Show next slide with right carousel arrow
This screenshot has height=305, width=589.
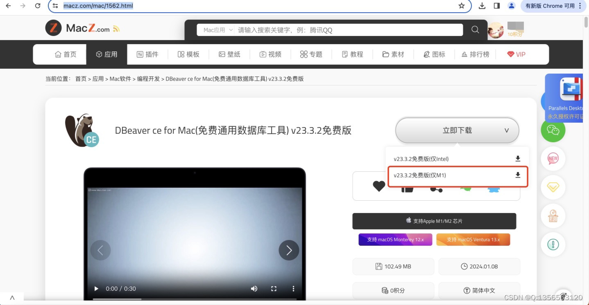coord(289,250)
